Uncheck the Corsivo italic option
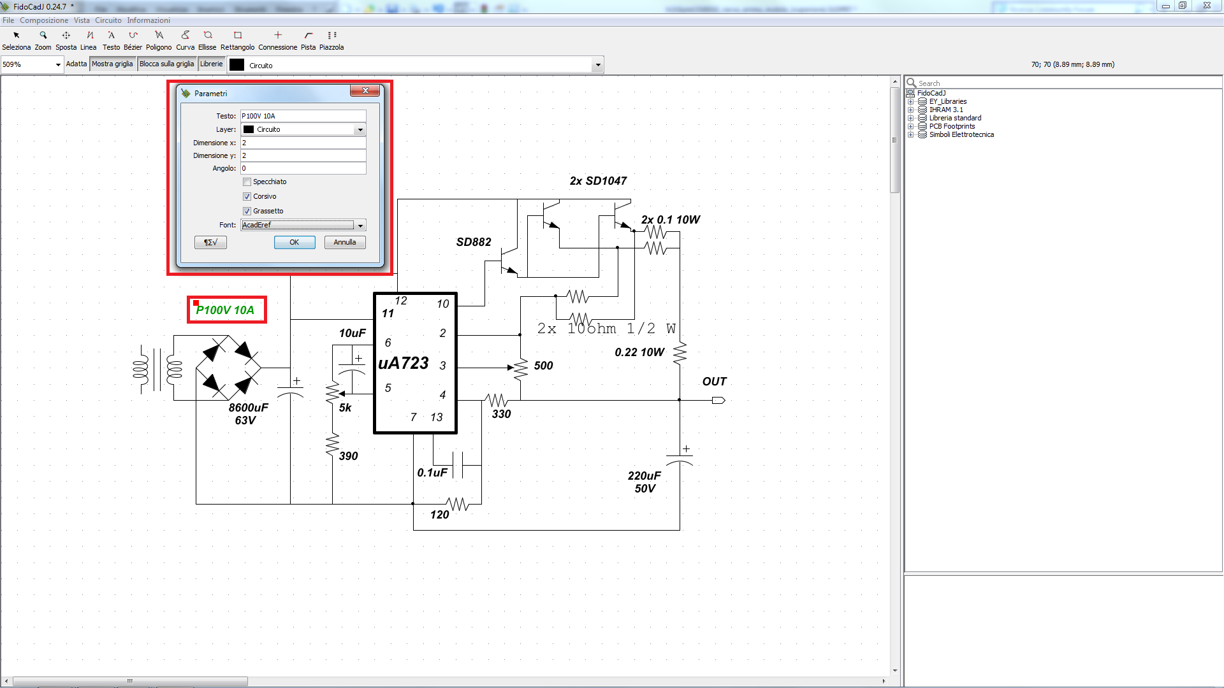 247,197
